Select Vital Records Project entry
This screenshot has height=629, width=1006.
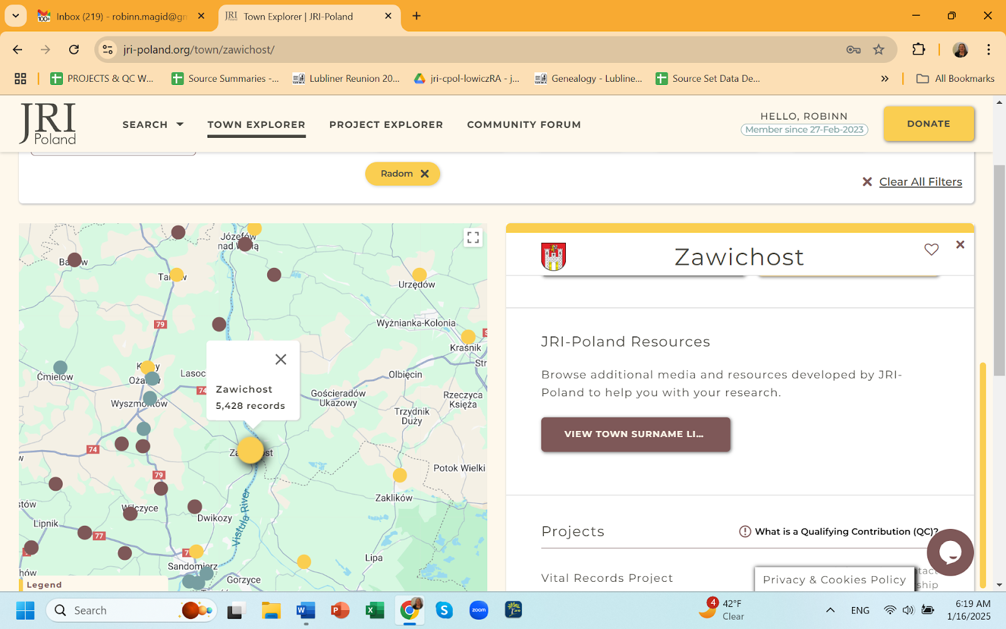point(607,578)
